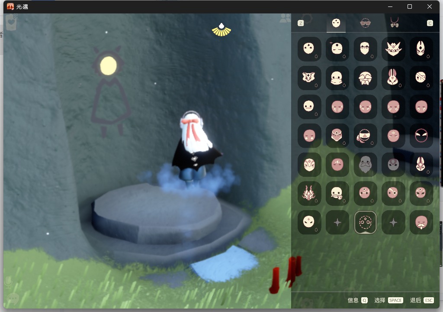
Task: Switch to the sunglasses accessory tab
Action: (365, 23)
